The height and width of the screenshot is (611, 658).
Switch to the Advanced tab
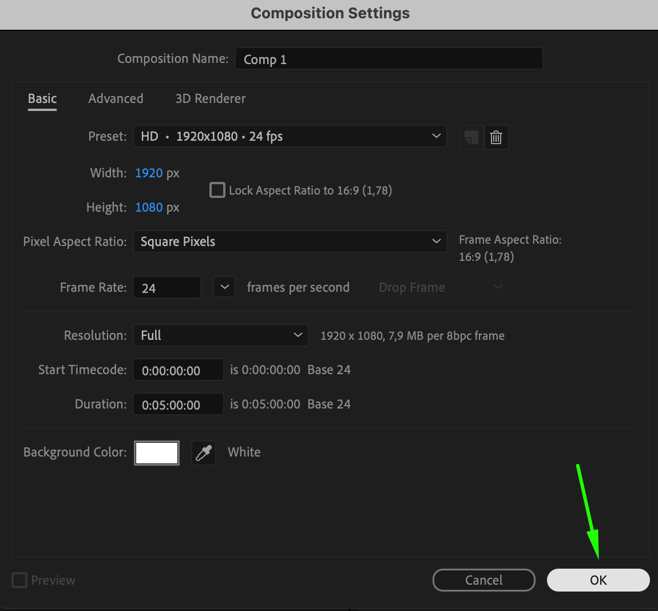click(116, 98)
